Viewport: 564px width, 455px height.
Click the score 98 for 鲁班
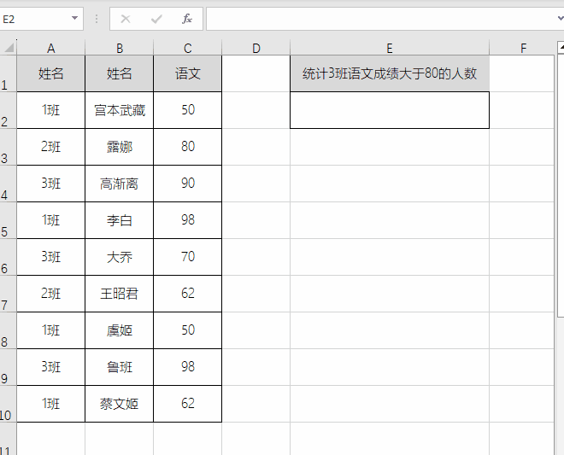click(x=187, y=367)
